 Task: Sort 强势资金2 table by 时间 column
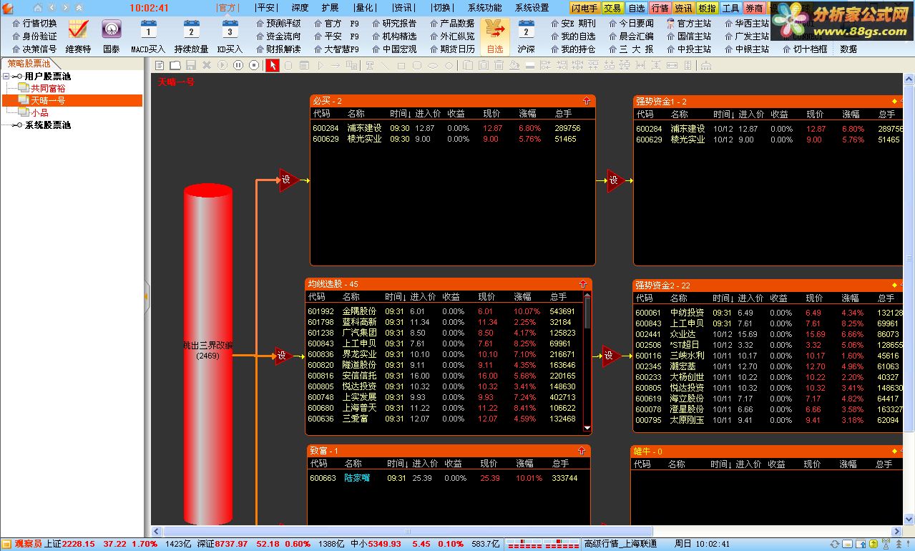[723, 298]
